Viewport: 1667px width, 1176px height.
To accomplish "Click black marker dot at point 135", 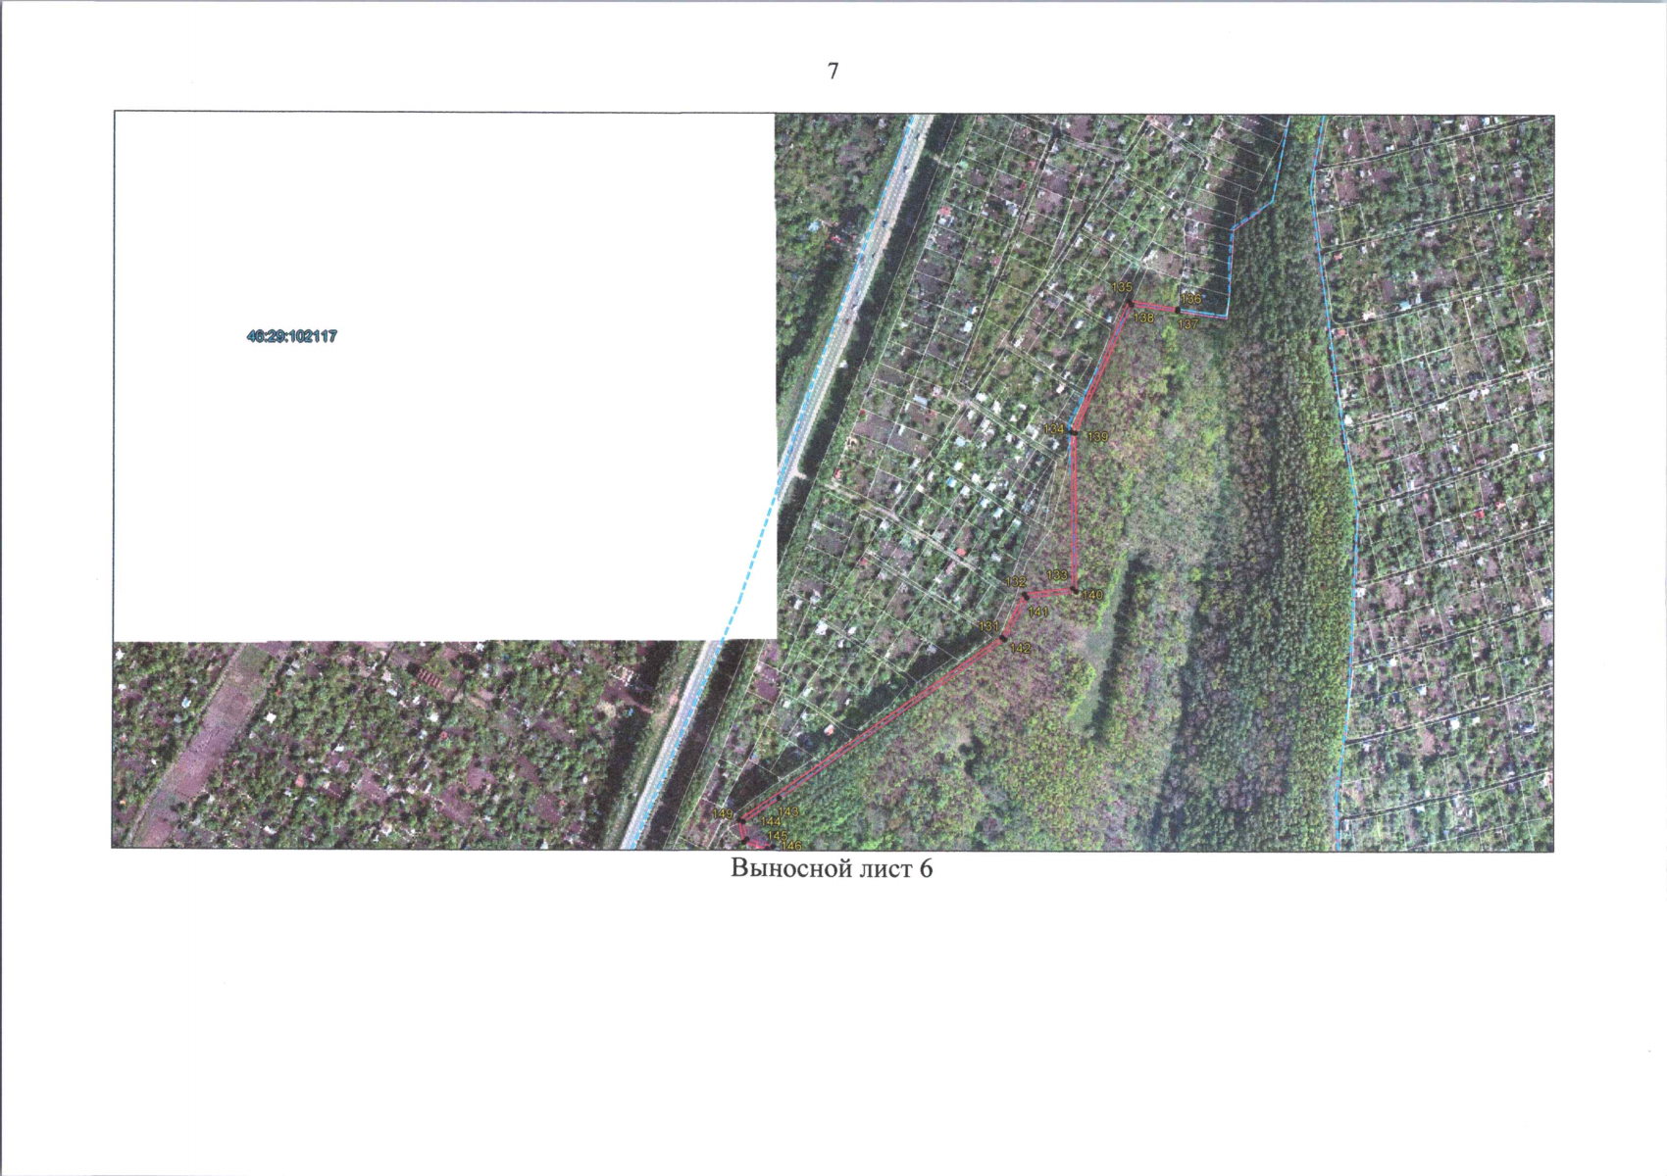I will click(1130, 304).
